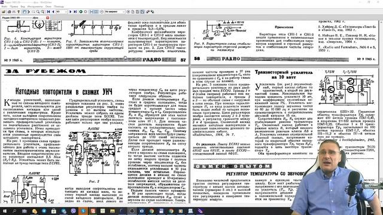Open the page number combo box
This screenshot has height=215, width=383.
coord(62,12)
